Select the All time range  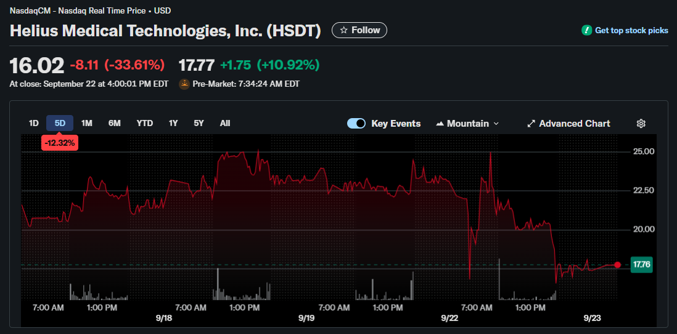click(225, 123)
